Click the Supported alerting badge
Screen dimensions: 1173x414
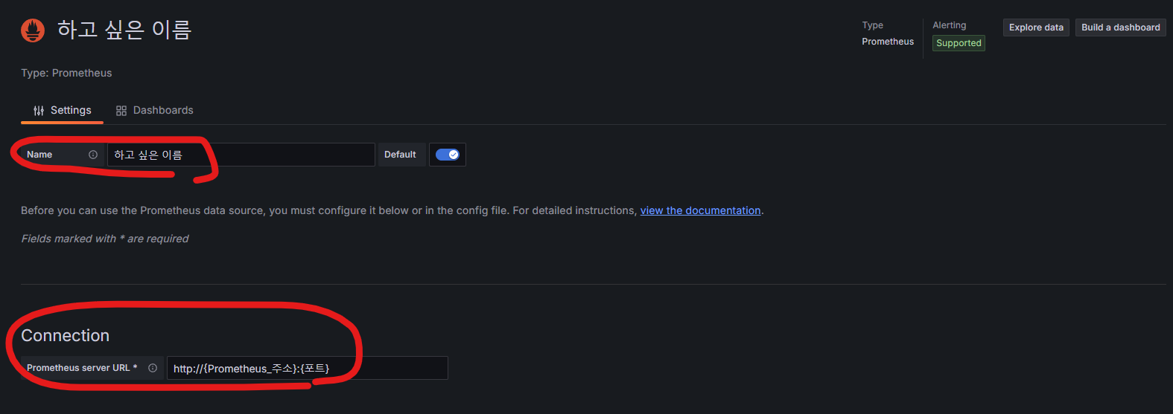click(959, 43)
